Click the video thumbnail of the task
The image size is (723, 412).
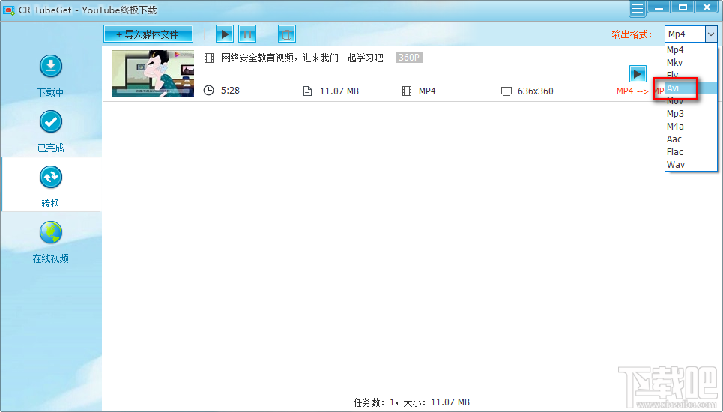tap(153, 73)
